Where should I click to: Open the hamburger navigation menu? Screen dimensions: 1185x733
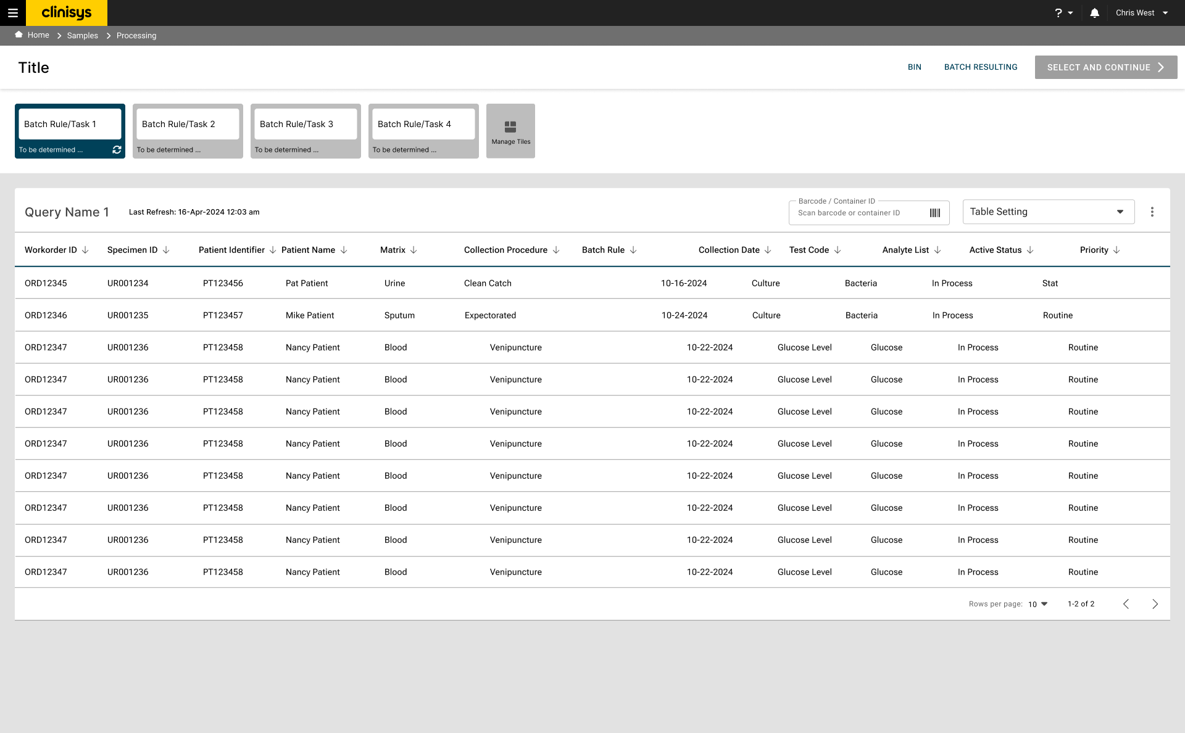tap(13, 13)
